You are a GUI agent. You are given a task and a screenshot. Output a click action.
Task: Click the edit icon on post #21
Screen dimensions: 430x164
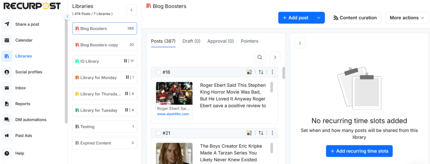(x=249, y=133)
